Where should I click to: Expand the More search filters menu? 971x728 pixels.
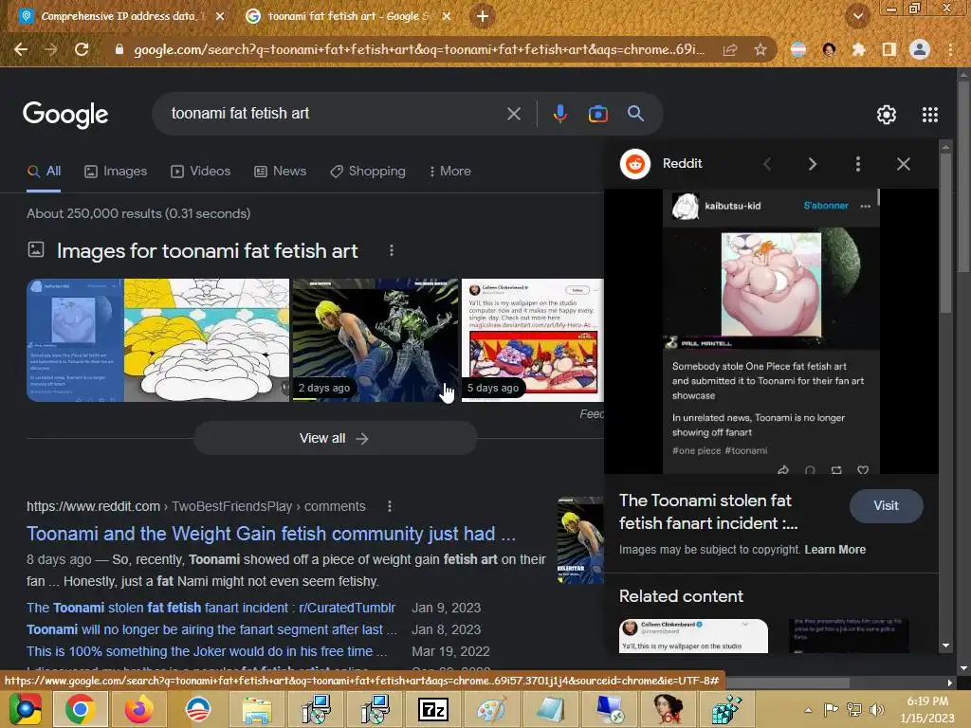click(x=450, y=172)
